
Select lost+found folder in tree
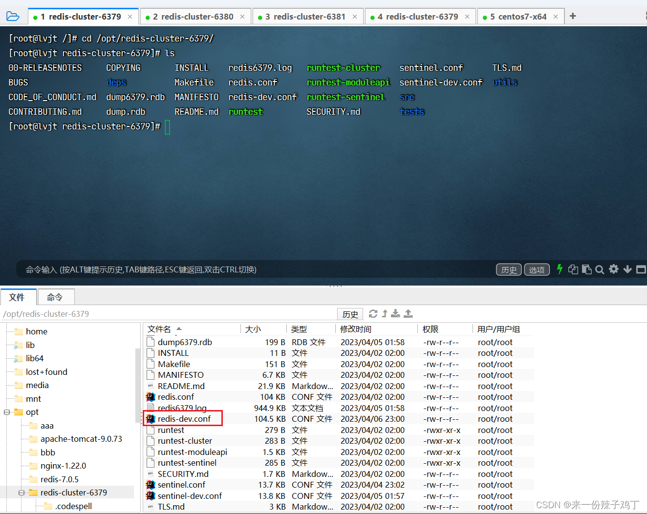coord(46,372)
